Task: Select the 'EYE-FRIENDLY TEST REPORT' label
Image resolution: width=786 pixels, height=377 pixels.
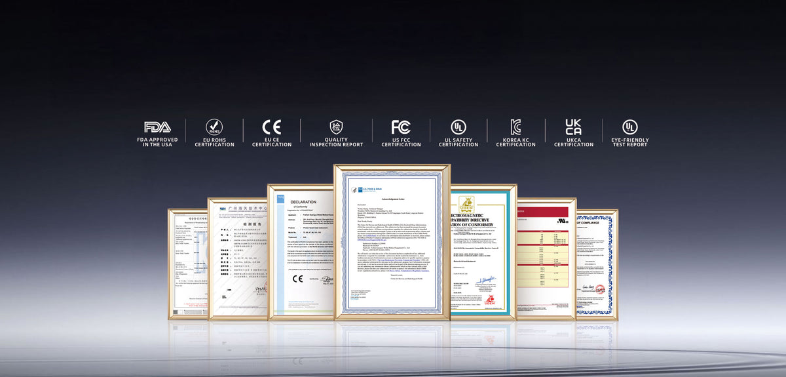Action: point(629,142)
